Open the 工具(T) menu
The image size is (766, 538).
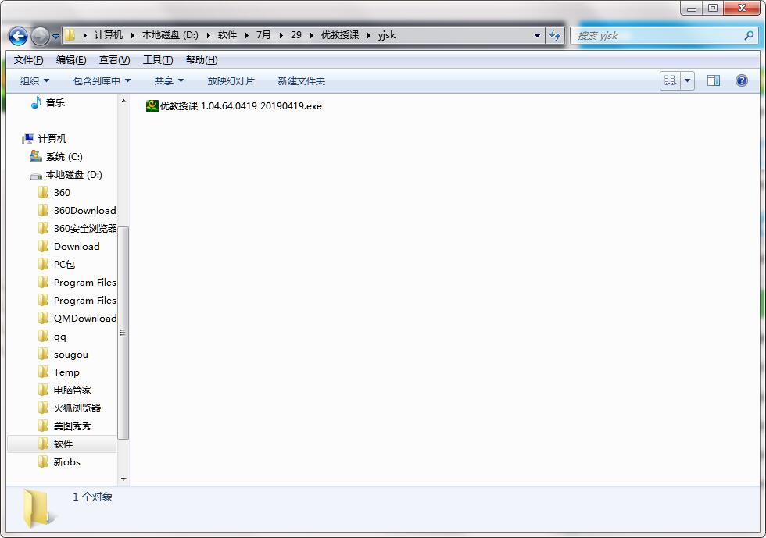coord(158,60)
